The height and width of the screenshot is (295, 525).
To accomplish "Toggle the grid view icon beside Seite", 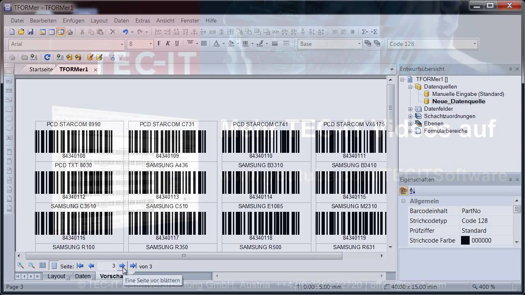I will (x=54, y=266).
